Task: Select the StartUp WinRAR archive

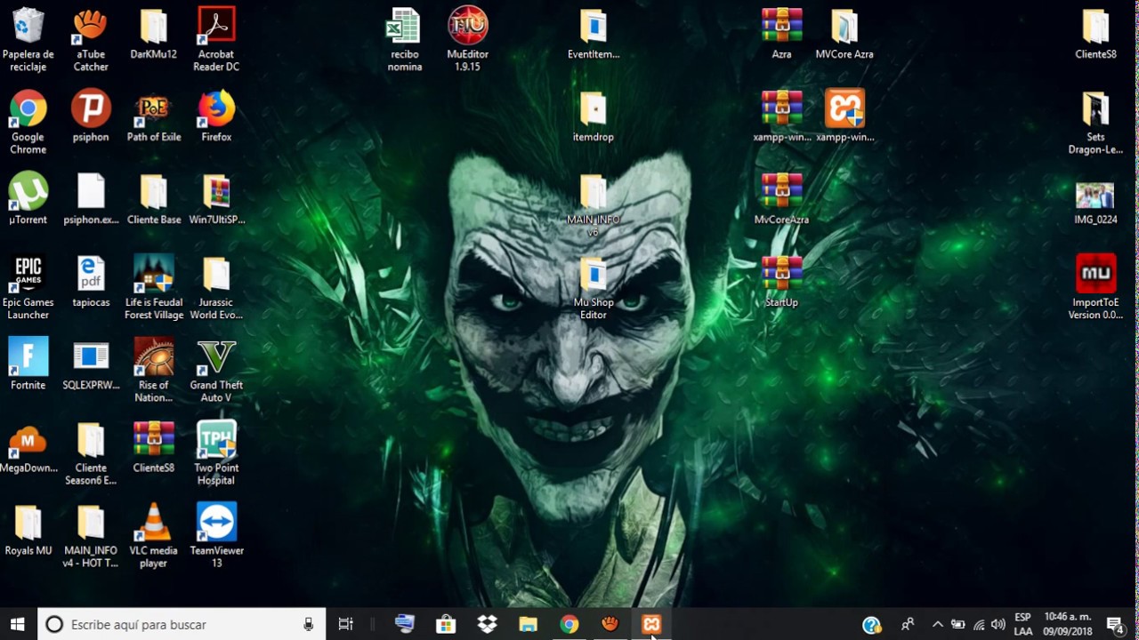Action: click(782, 282)
